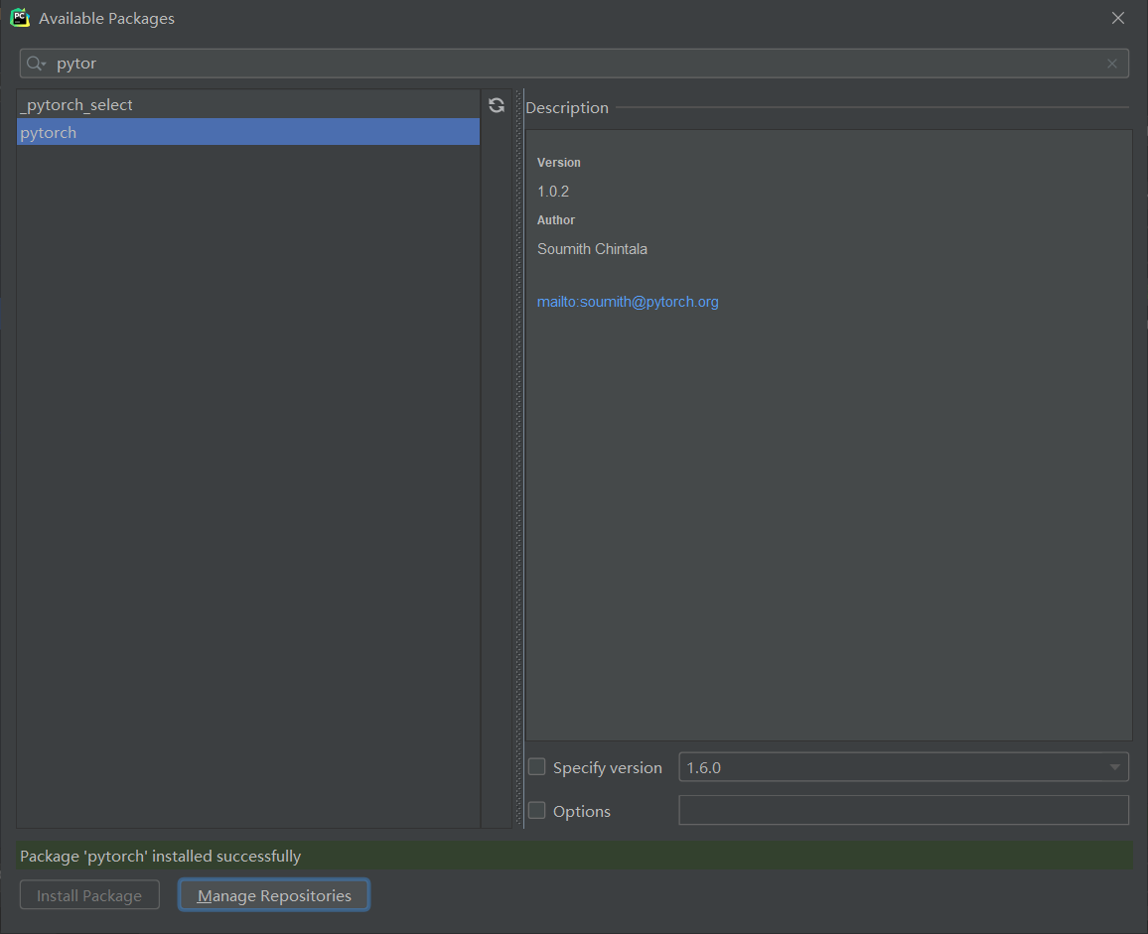This screenshot has width=1148, height=934.
Task: Click the package search field
Action: pyautogui.click(x=574, y=64)
